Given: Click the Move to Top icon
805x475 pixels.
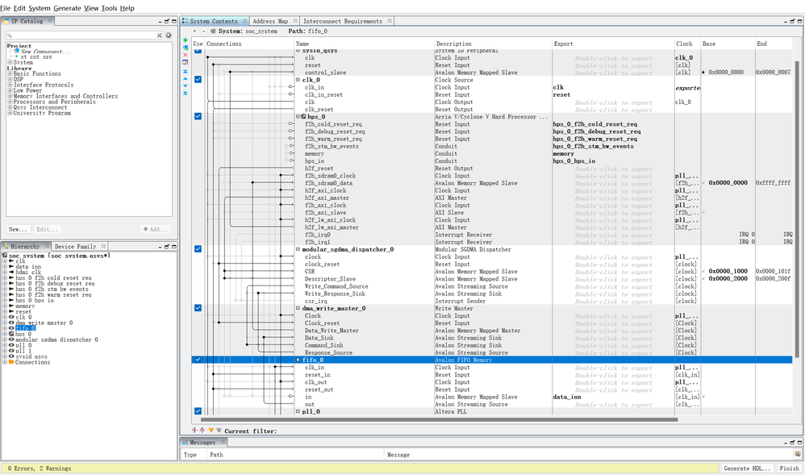Looking at the screenshot, I should click(186, 72).
